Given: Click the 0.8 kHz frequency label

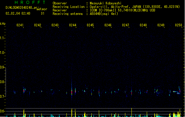Looking at the screenshot, I should click(x=2, y=82).
